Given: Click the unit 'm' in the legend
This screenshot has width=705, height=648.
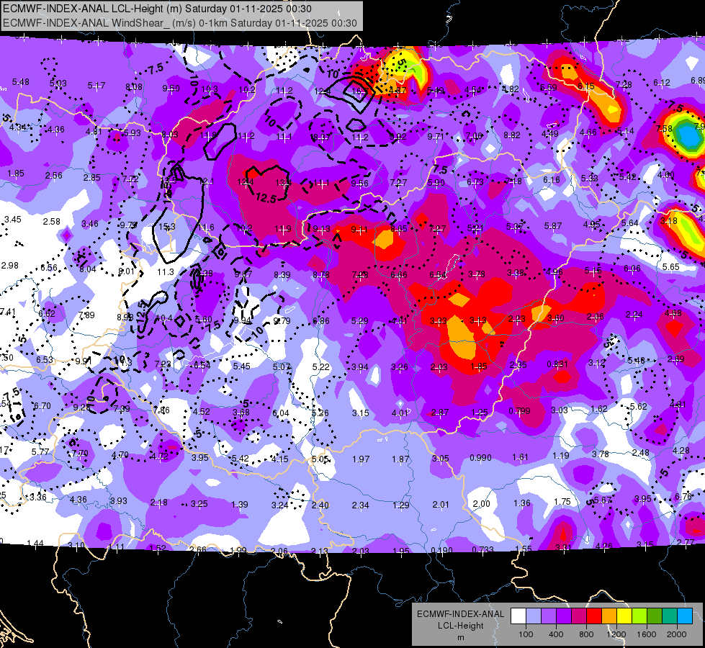Looking at the screenshot, I should click(x=461, y=637).
